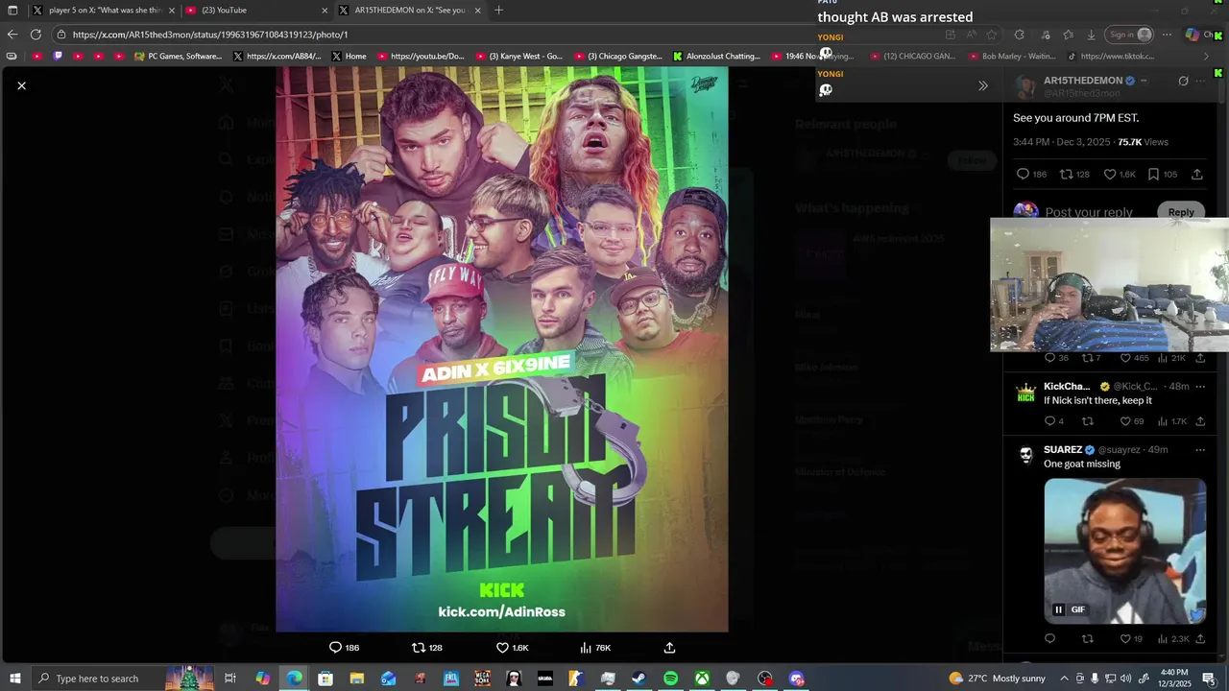Open the 'Home' X bookmark
The width and height of the screenshot is (1229, 691).
click(x=349, y=57)
